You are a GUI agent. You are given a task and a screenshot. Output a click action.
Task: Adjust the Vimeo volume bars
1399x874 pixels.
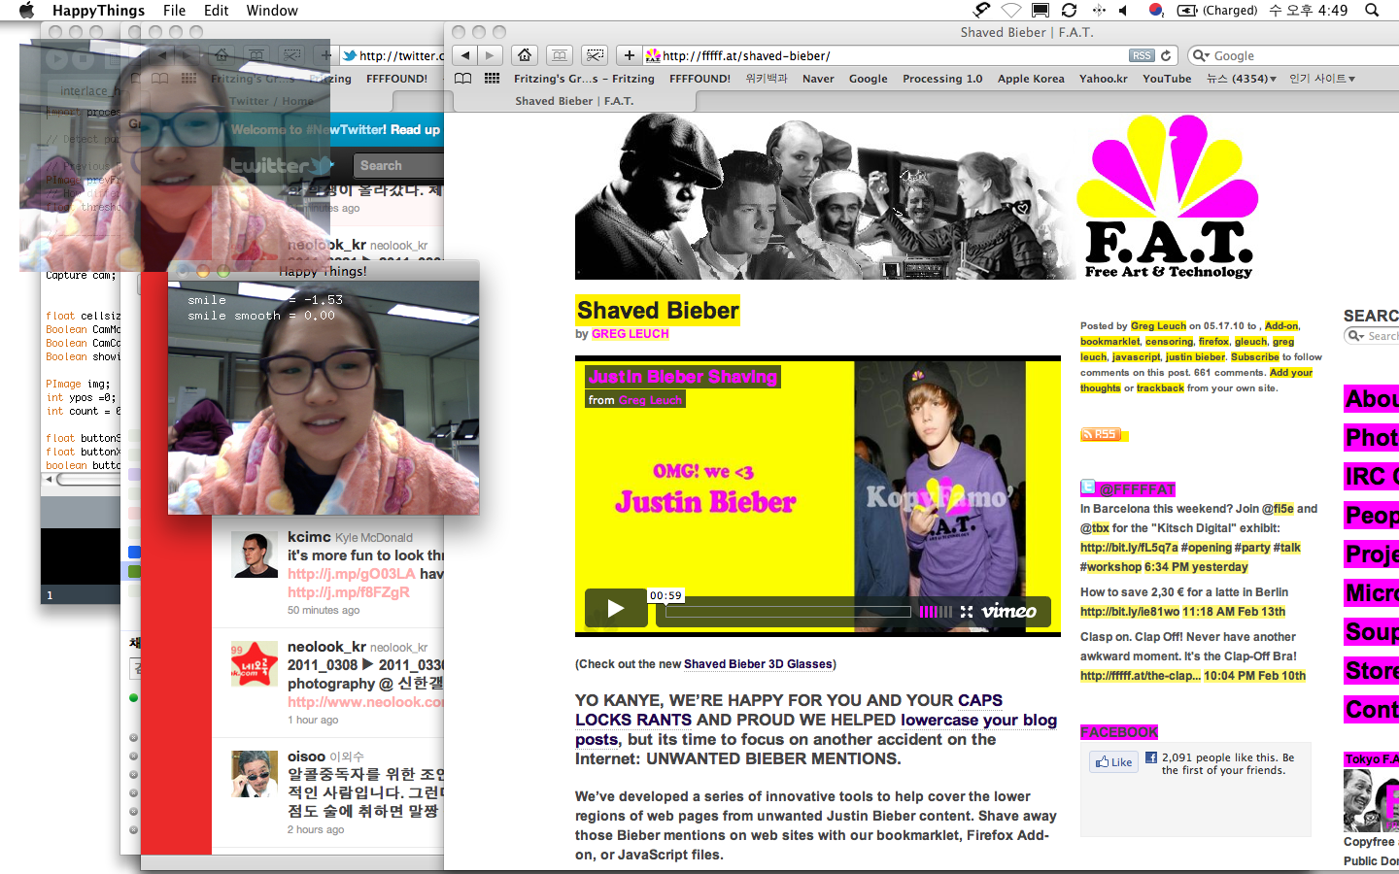coord(936,612)
